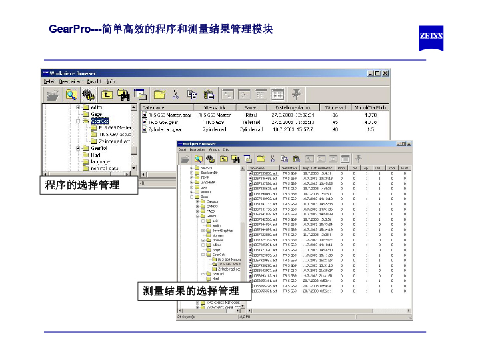
Task: Select the Zylinderrad.gear file row
Action: tap(163, 130)
